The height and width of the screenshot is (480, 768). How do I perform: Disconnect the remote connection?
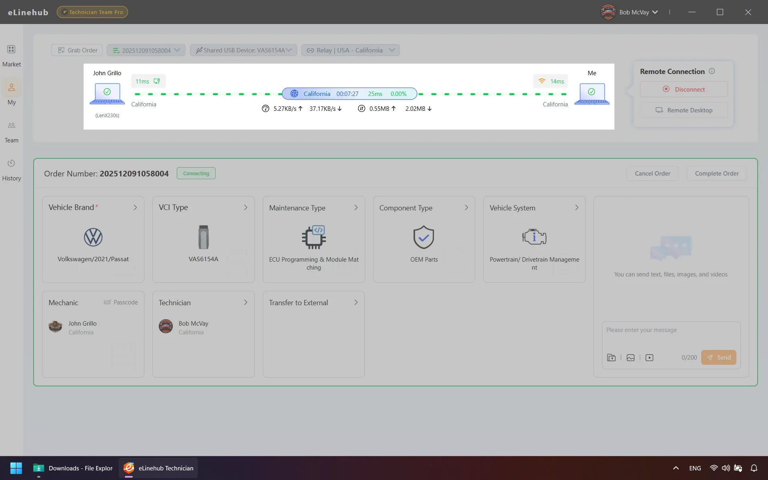pyautogui.click(x=684, y=89)
